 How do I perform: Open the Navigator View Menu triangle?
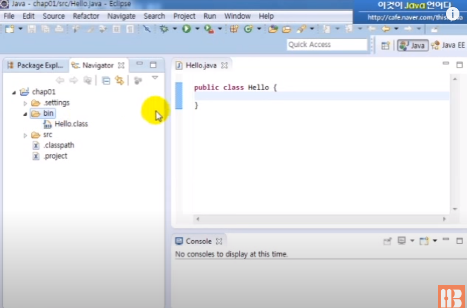coord(155,78)
